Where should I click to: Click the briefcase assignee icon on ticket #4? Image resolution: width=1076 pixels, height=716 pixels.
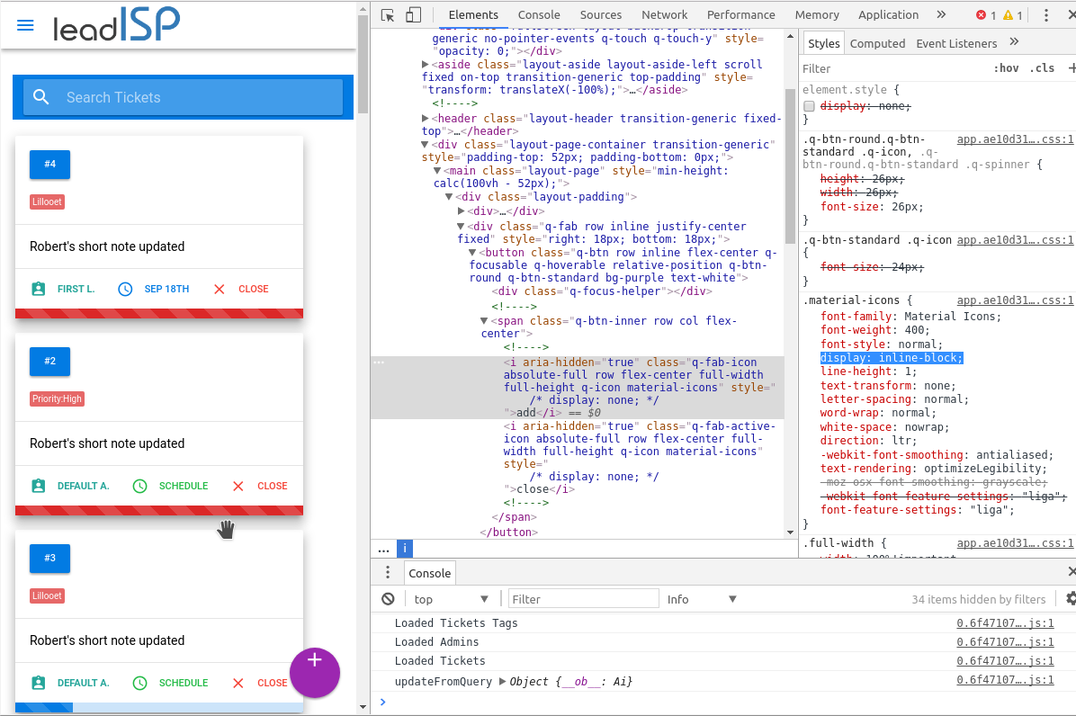(x=37, y=289)
